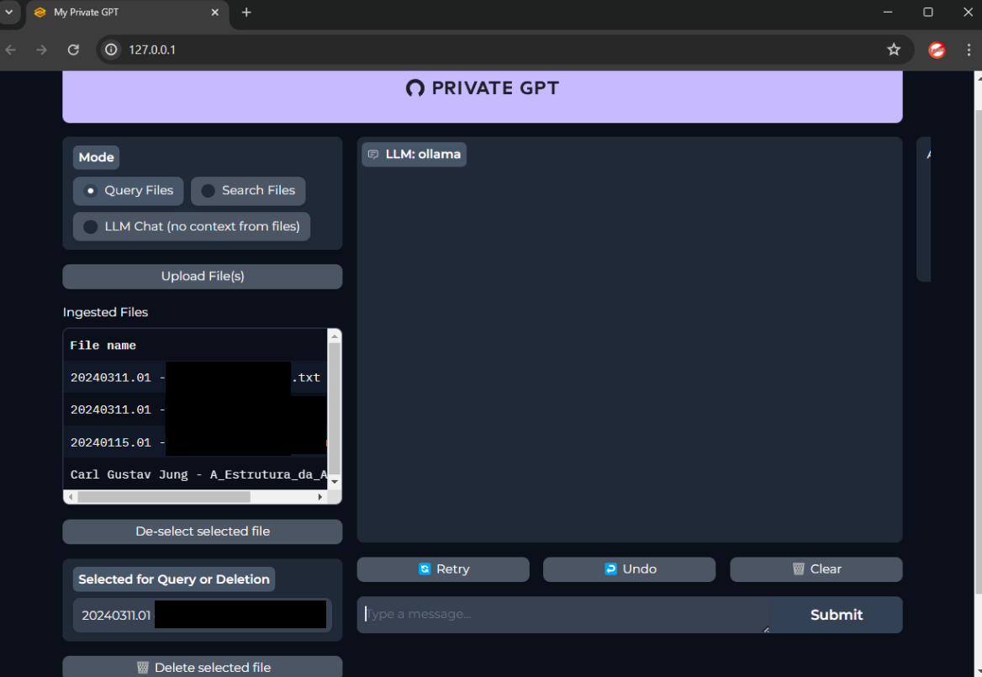982x677 pixels.
Task: Click the Undo button
Action: (629, 569)
